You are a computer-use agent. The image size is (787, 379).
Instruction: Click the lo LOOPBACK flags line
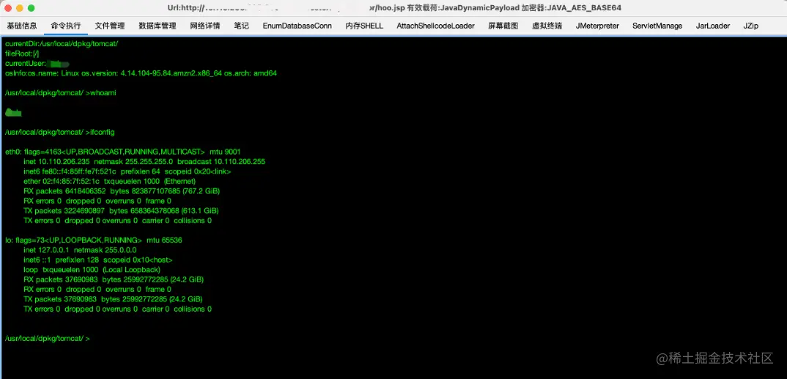(x=93, y=240)
